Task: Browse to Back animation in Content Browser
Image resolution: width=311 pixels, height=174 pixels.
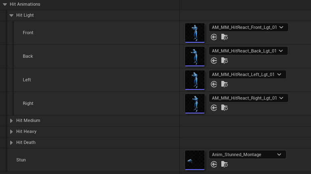Action: 224,61
